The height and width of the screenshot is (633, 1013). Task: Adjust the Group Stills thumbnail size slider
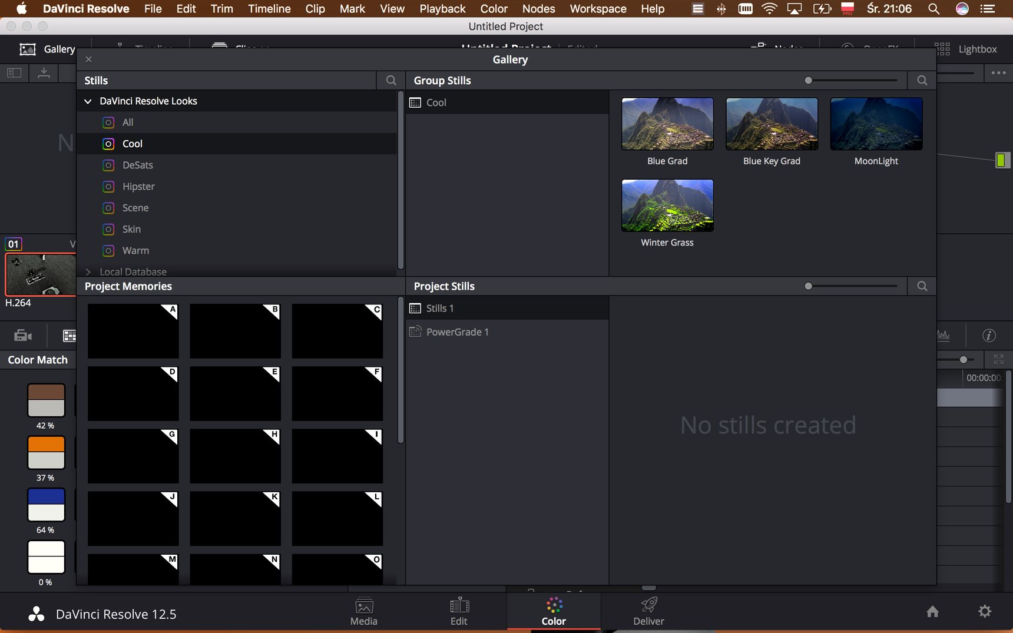coord(852,81)
